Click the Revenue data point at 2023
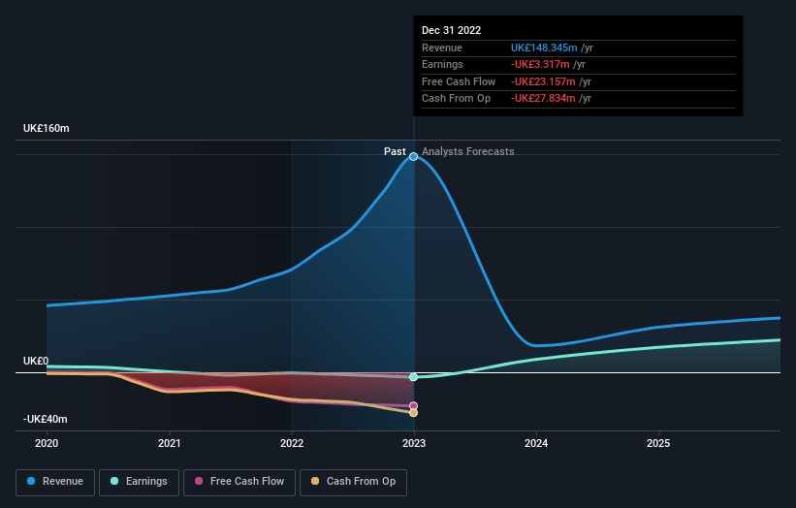The image size is (796, 508). 414,156
